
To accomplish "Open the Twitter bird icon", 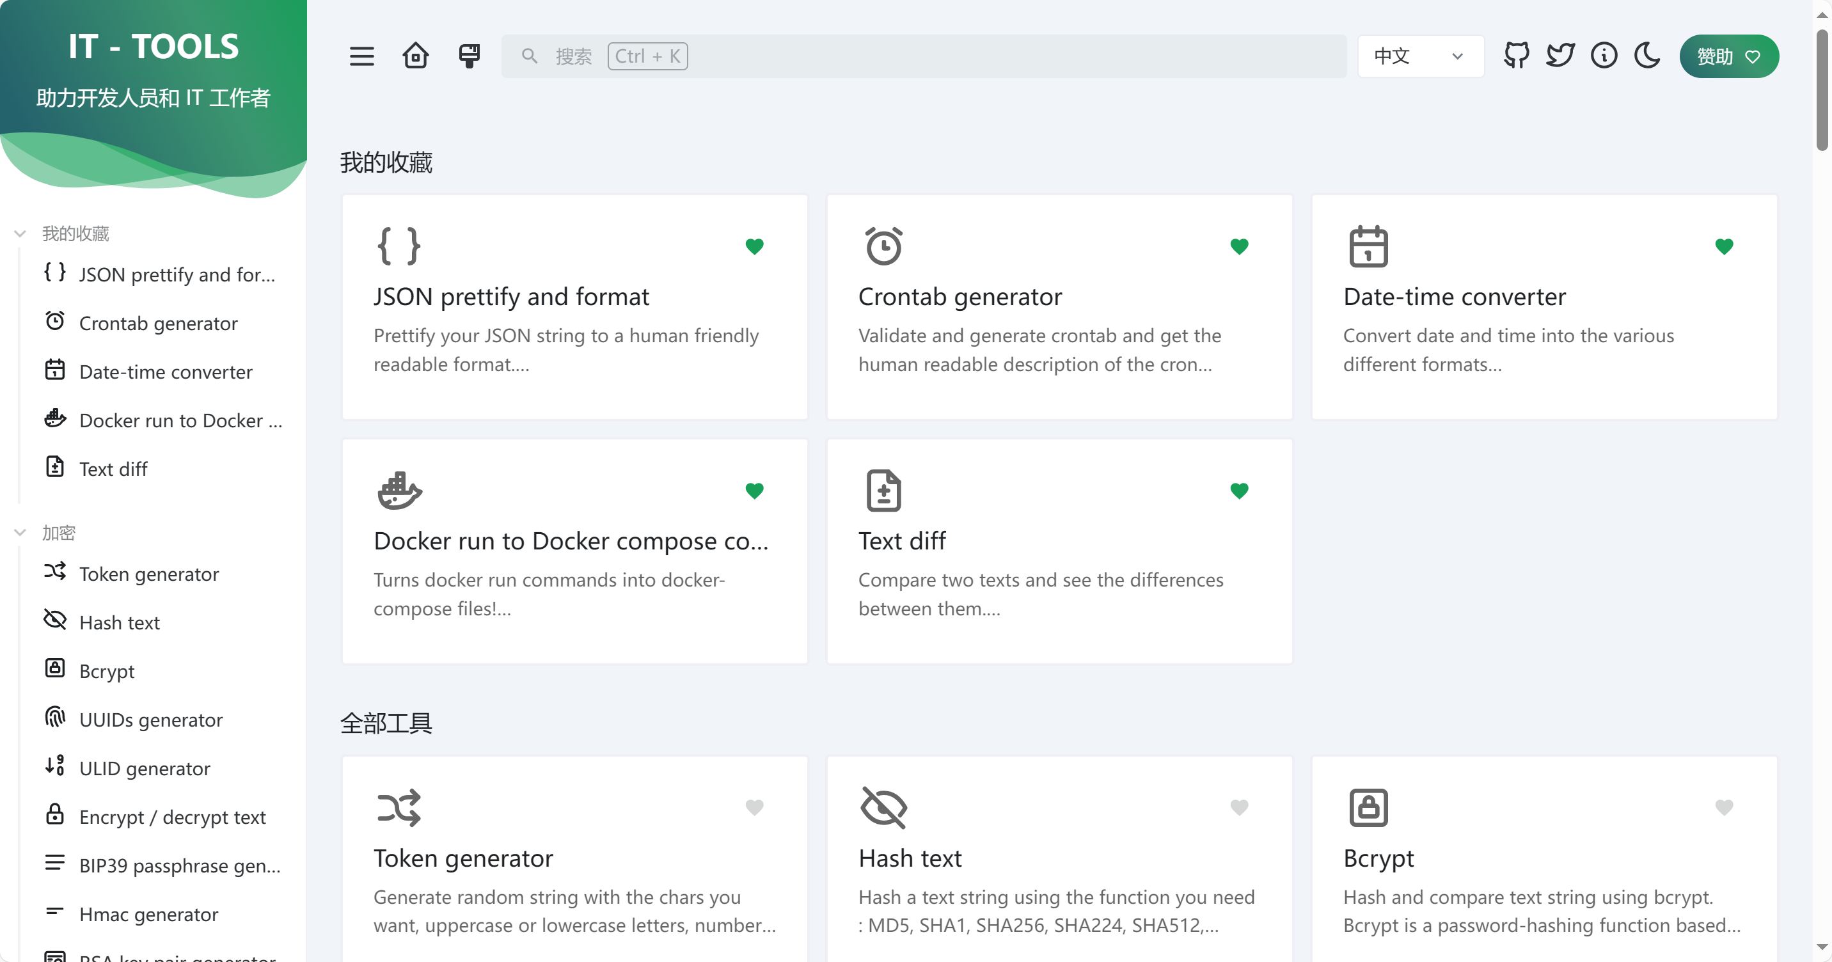I will [1560, 56].
